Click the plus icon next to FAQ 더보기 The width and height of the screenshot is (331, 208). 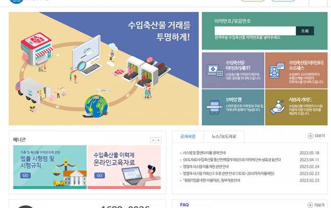point(310,205)
